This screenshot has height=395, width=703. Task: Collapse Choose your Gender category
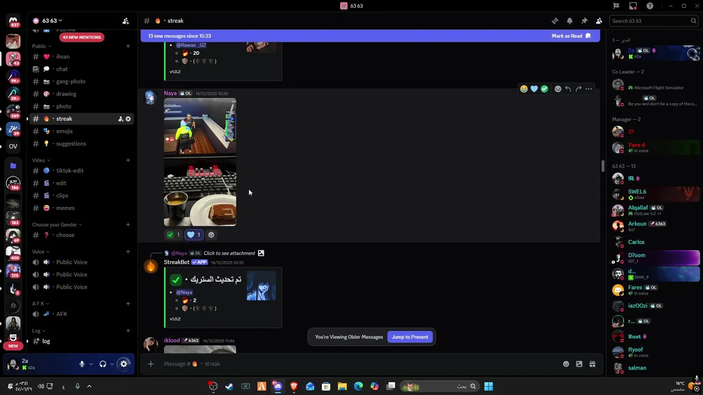coord(57,224)
